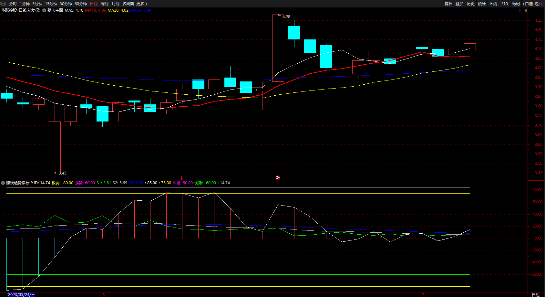Screen dimensions: 545x297
Task: Open F10 company information
Action: tap(505, 4)
